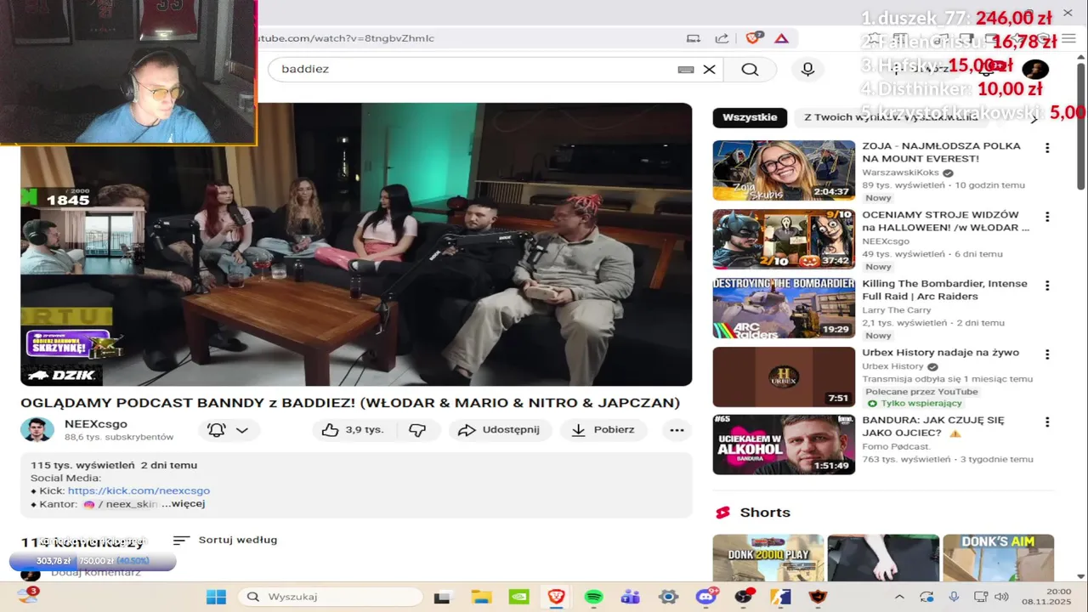Open the BANDURA: JAK CZUJĘ SIĘ JAKO OJCIEC title

click(933, 427)
